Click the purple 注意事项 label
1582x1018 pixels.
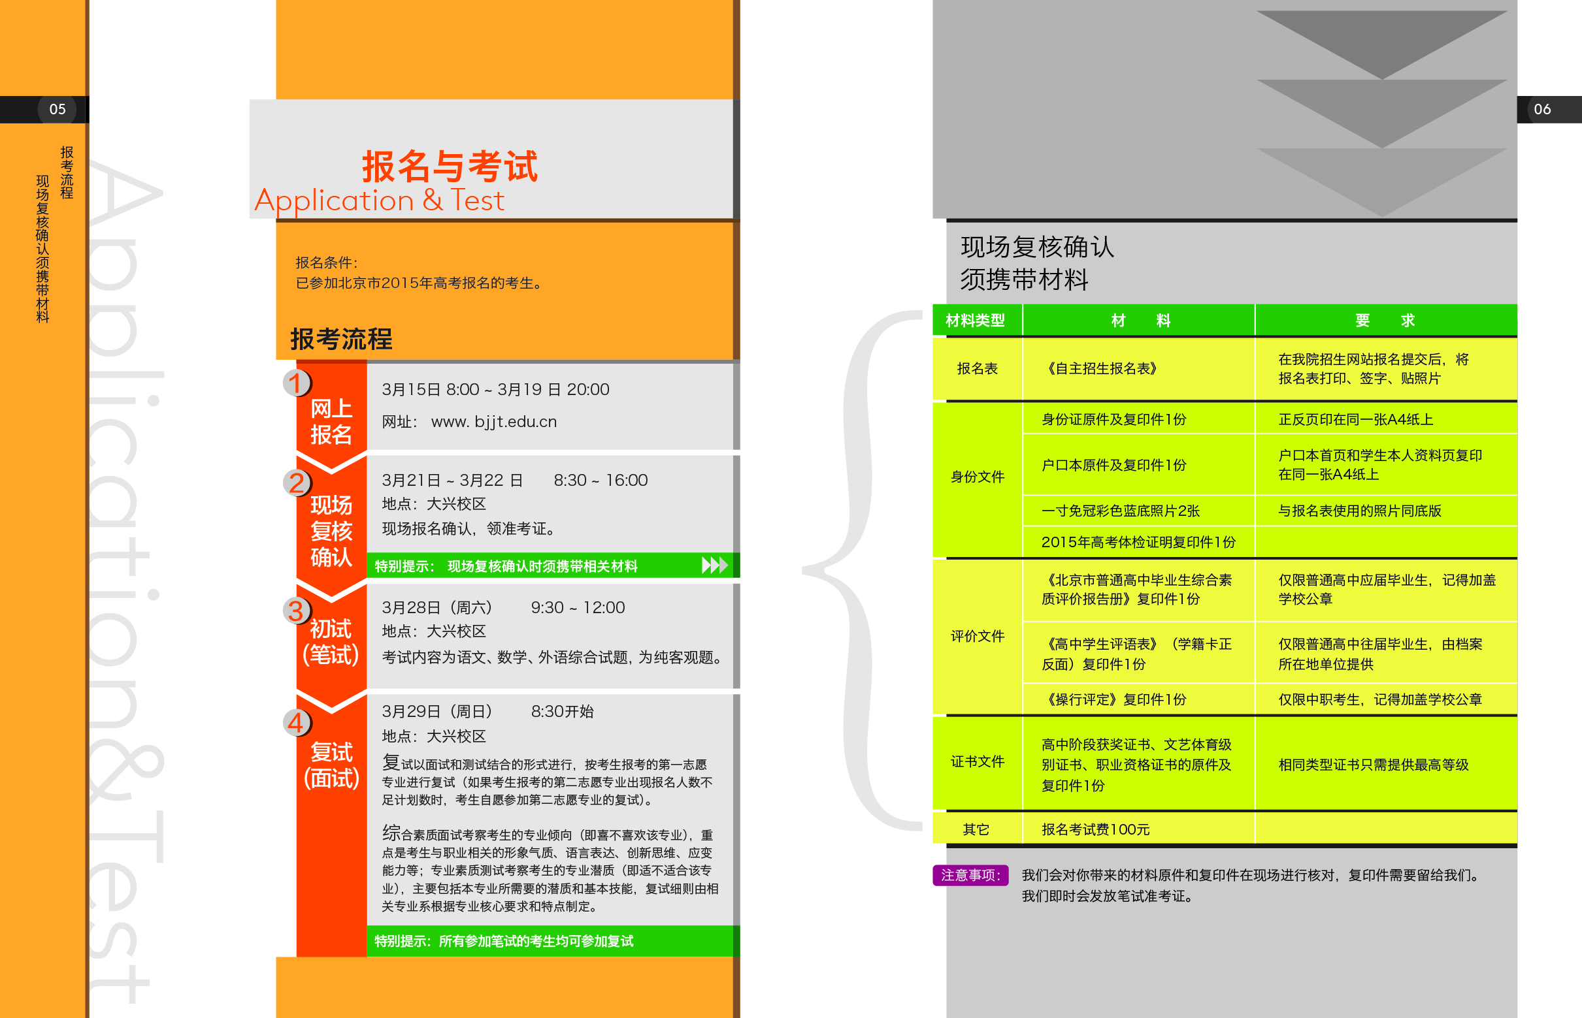[x=970, y=875]
